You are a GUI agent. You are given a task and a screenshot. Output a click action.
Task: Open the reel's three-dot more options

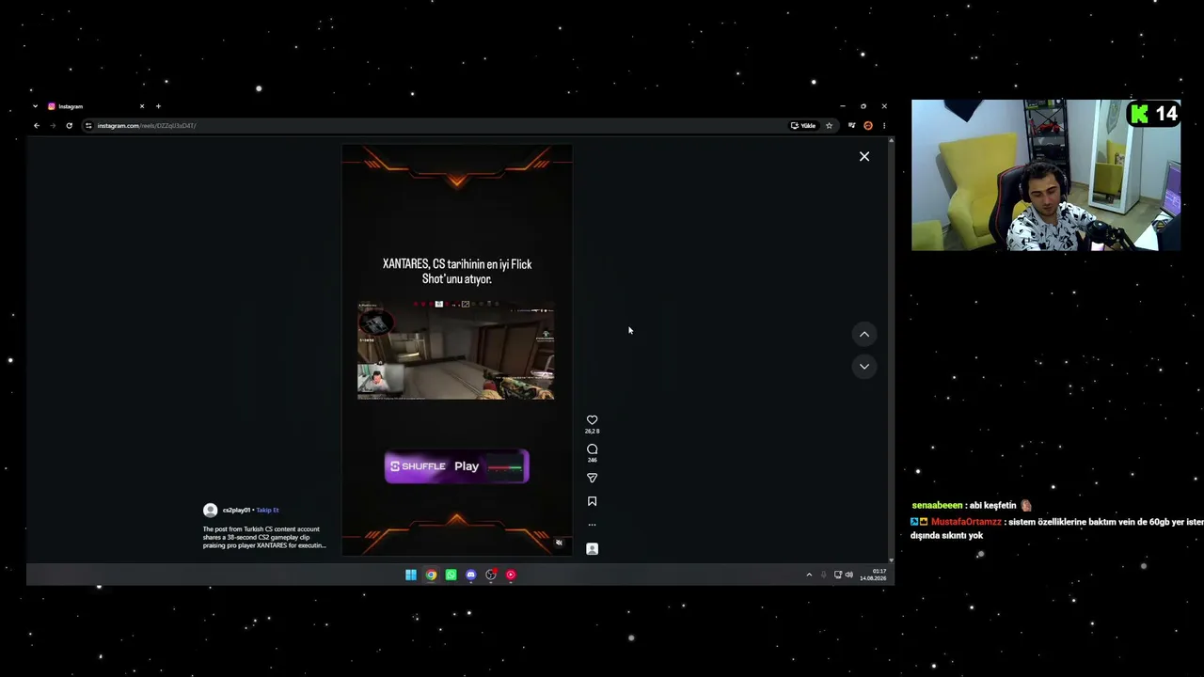[x=592, y=525]
